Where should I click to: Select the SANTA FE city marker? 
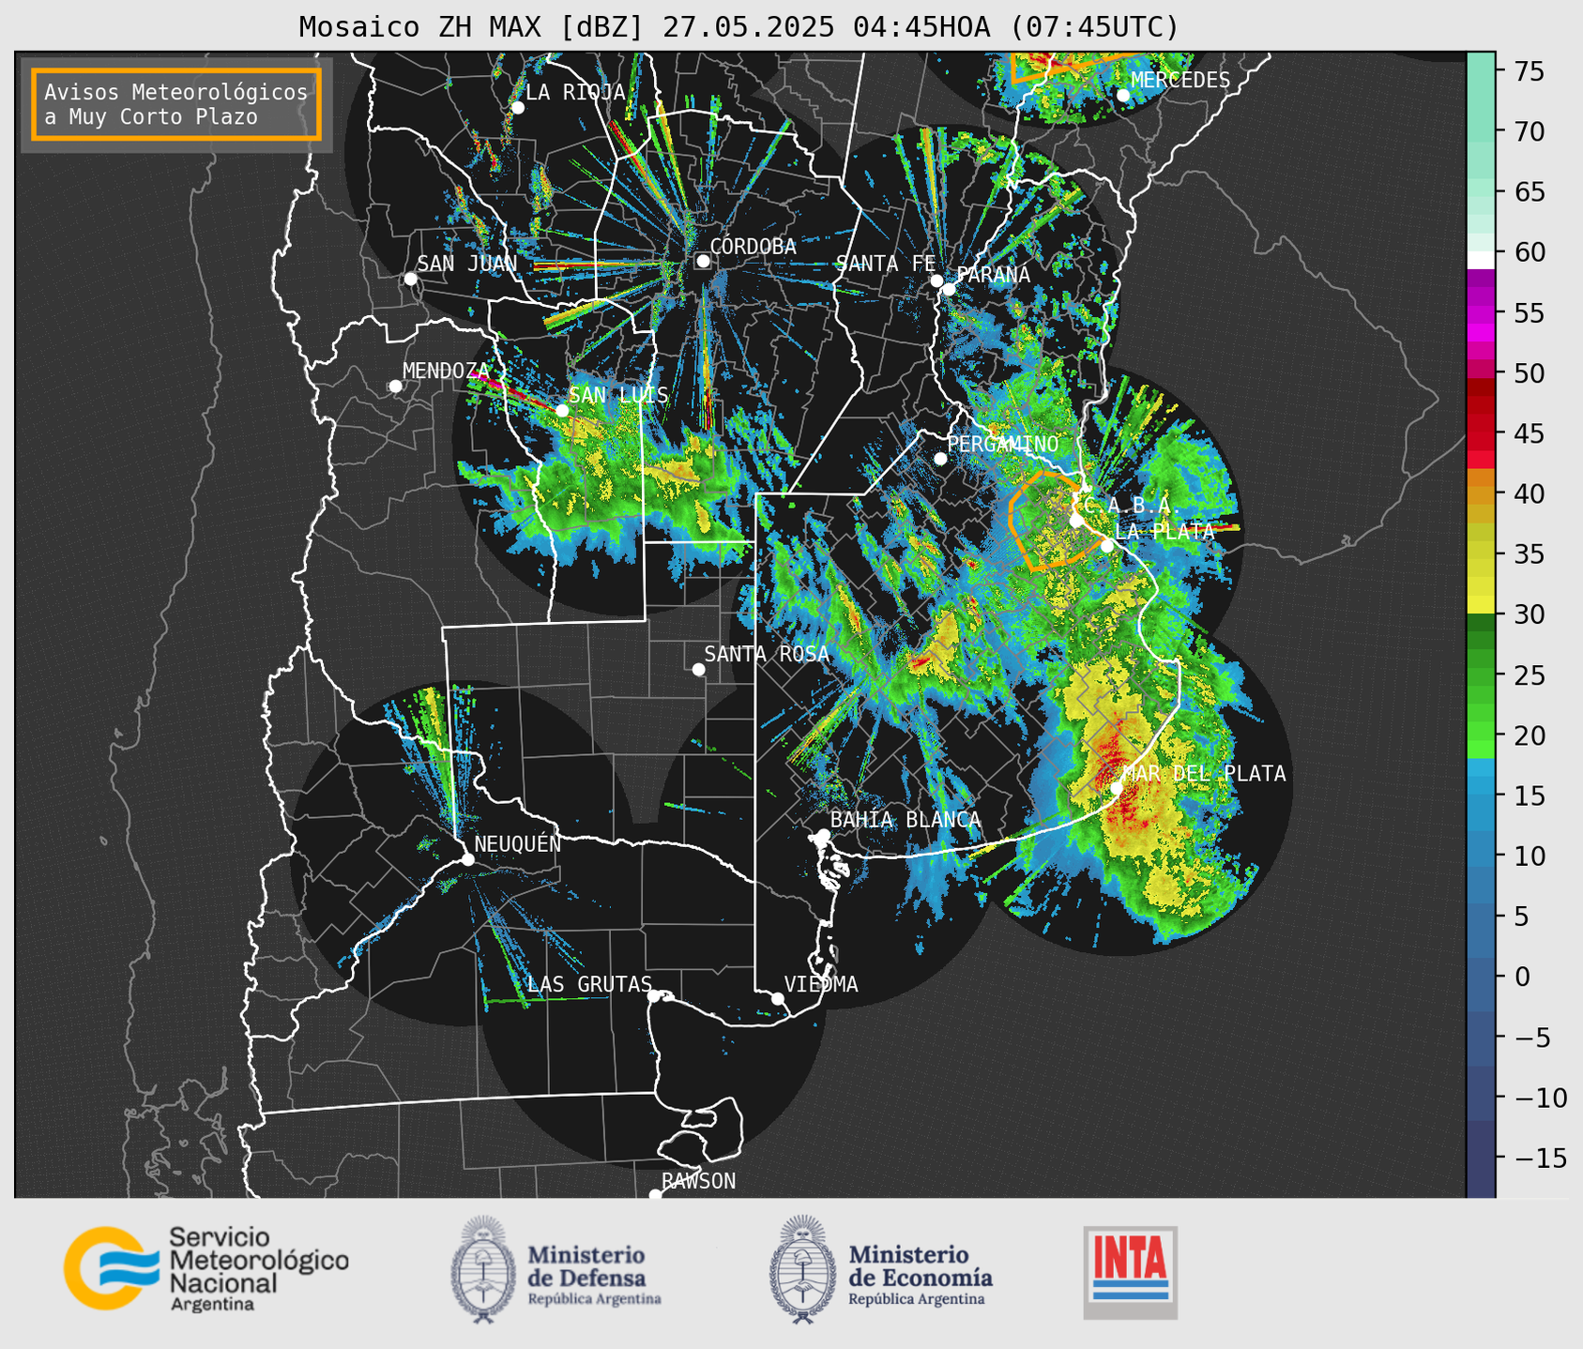pyautogui.click(x=936, y=280)
